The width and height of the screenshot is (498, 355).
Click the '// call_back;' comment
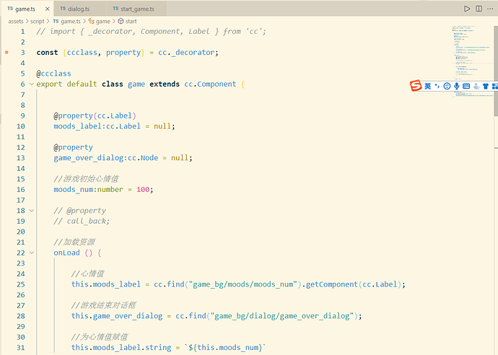(82, 221)
